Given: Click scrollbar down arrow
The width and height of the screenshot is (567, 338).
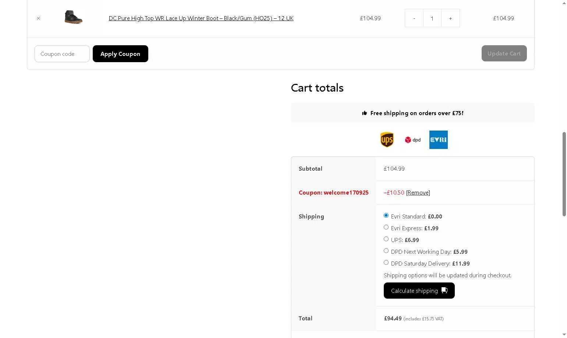Looking at the screenshot, I should [x=564, y=334].
